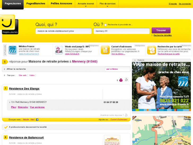Click Voir la démo link
193x145 pixels.
tap(118, 54)
